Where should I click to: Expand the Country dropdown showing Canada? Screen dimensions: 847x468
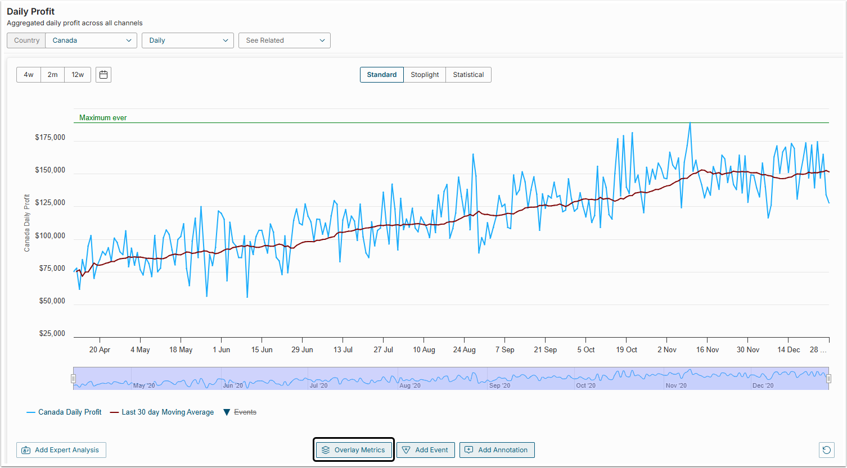[x=91, y=40]
